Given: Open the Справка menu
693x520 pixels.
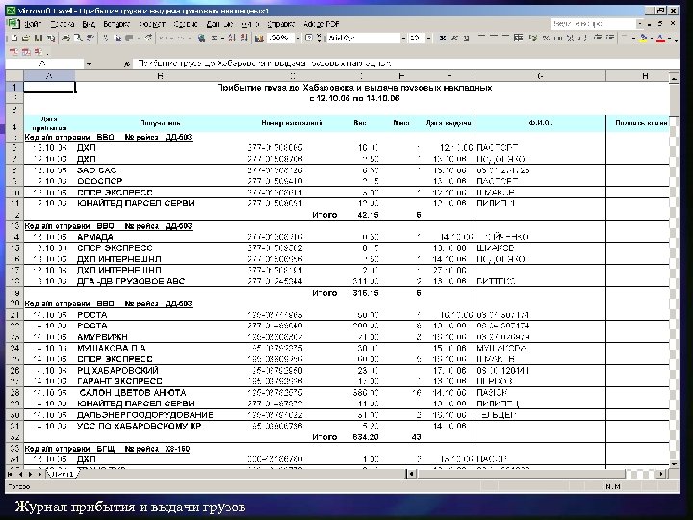Looking at the screenshot, I should pyautogui.click(x=281, y=24).
